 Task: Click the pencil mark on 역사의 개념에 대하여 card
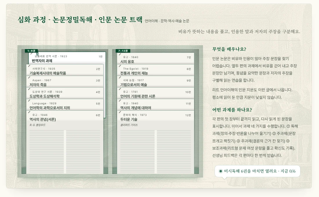click(x=120, y=101)
